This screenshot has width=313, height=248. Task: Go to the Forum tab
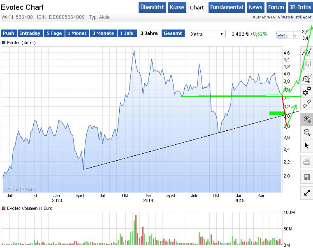(276, 7)
